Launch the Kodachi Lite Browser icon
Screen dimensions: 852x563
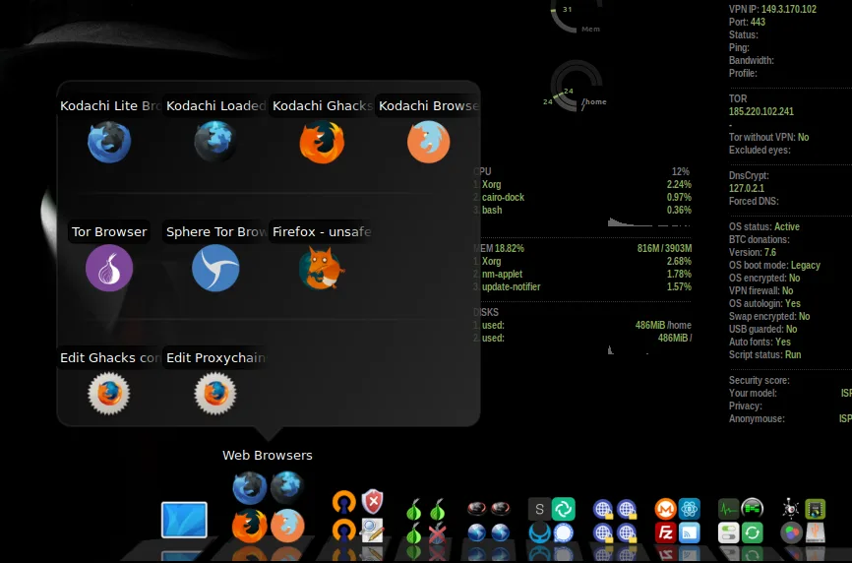point(109,142)
